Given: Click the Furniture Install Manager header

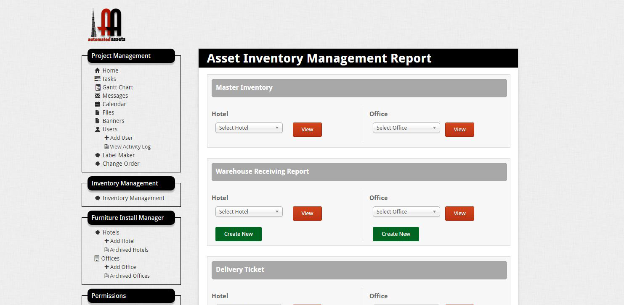Looking at the screenshot, I should [x=131, y=218].
